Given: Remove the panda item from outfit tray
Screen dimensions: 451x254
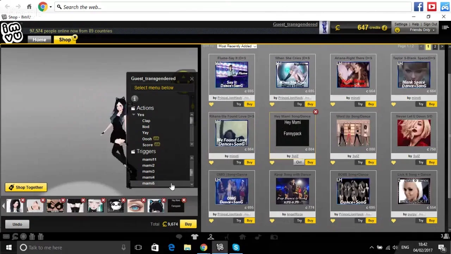Looking at the screenshot, I should click(123, 200).
